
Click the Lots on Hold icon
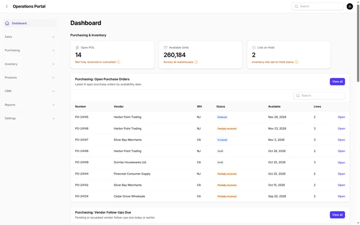254,48
